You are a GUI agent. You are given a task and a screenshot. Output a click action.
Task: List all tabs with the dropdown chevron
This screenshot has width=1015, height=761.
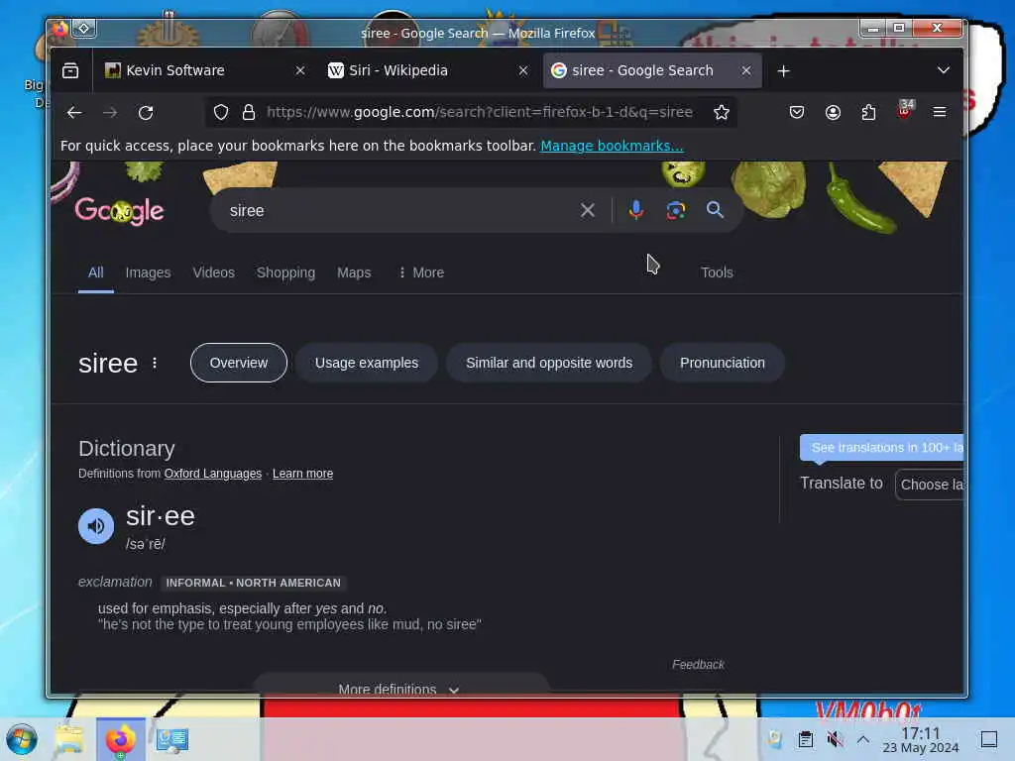click(944, 70)
